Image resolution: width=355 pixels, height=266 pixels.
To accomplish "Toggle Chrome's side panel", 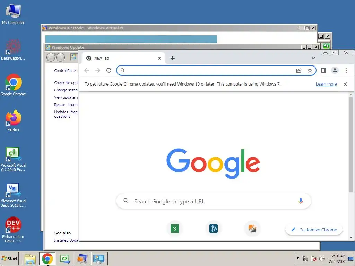I will [324, 70].
